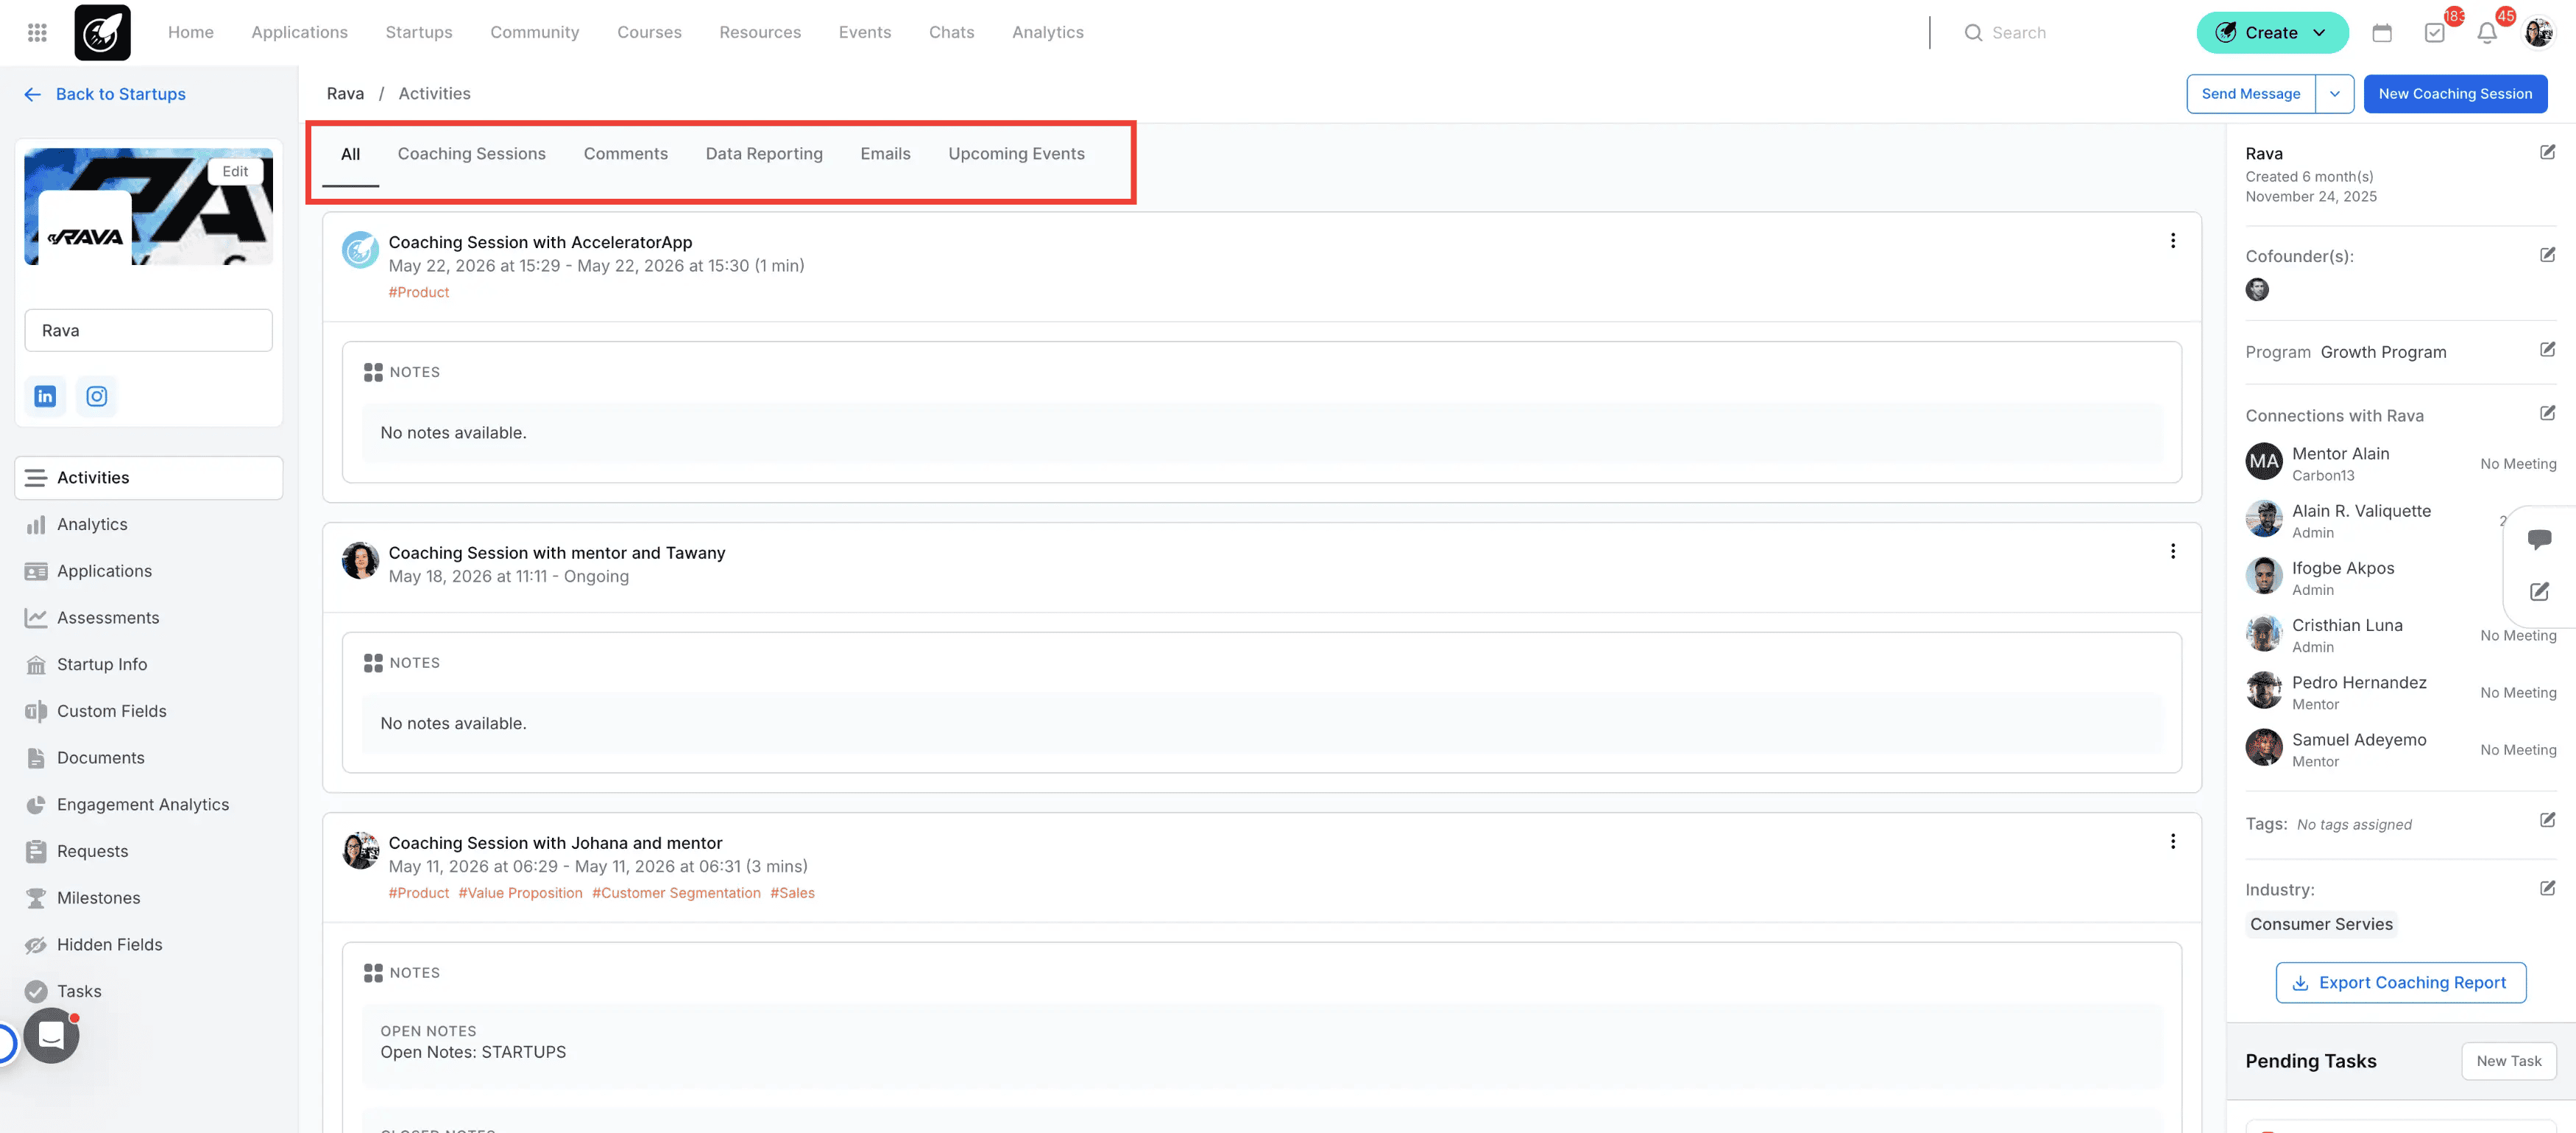The width and height of the screenshot is (2576, 1133).
Task: Expand the Send Message dropdown arrow
Action: tap(2334, 94)
